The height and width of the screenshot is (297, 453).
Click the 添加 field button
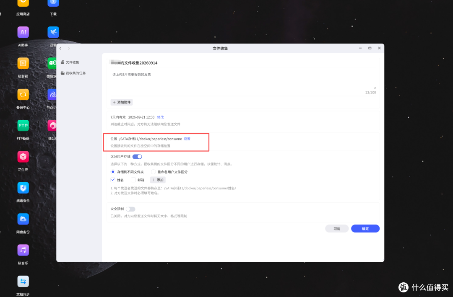(x=158, y=180)
